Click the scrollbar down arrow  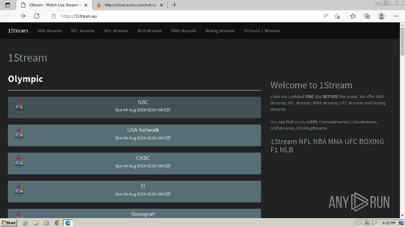402,215
